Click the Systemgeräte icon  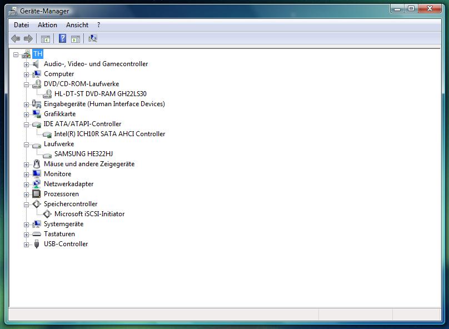click(36, 224)
